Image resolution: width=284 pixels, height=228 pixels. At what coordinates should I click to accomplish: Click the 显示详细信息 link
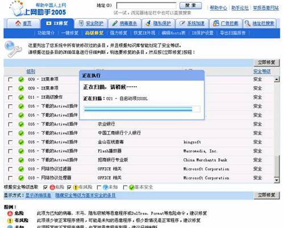(x=38, y=195)
